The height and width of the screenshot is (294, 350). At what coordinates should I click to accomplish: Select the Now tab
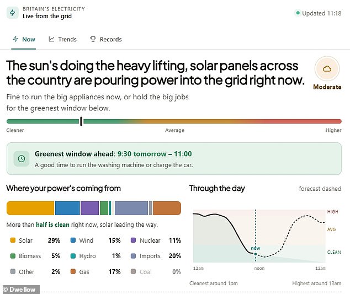tap(24, 40)
